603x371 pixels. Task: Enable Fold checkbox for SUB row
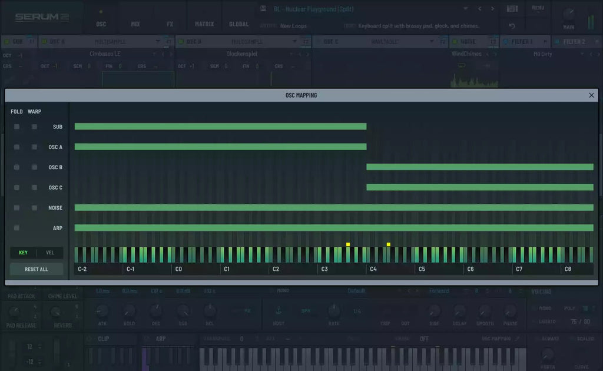point(17,127)
